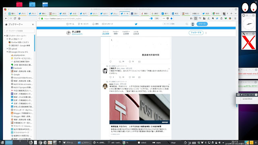Close the active Twitter tab
258x145 pixels.
(127, 13)
